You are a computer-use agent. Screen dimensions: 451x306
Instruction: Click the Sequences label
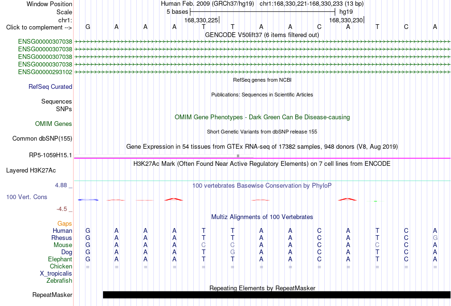tap(56, 101)
